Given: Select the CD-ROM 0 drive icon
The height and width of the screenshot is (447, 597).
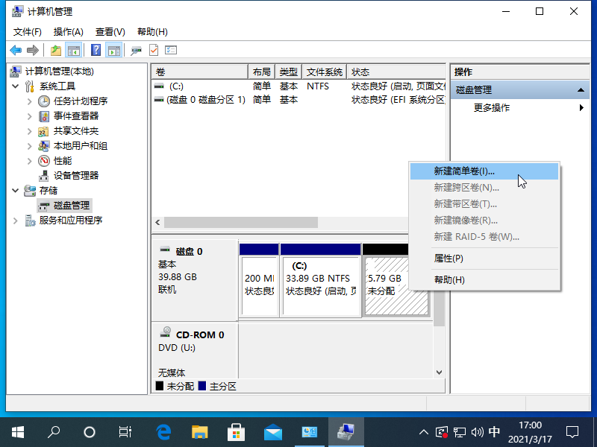Looking at the screenshot, I should tap(166, 334).
